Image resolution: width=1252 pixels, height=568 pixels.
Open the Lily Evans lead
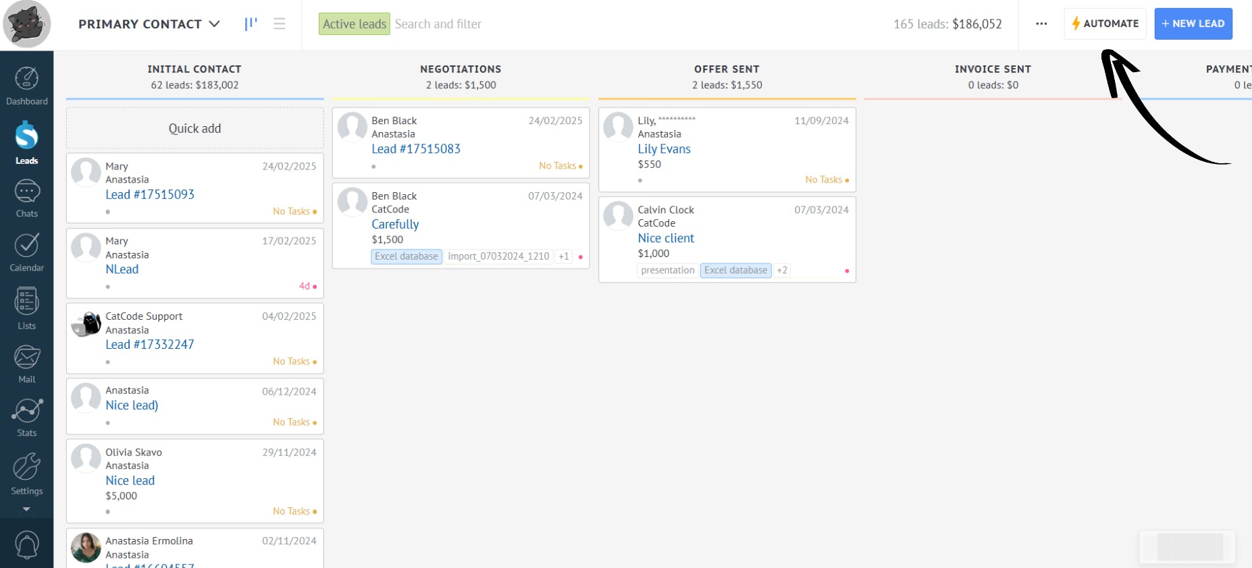664,149
